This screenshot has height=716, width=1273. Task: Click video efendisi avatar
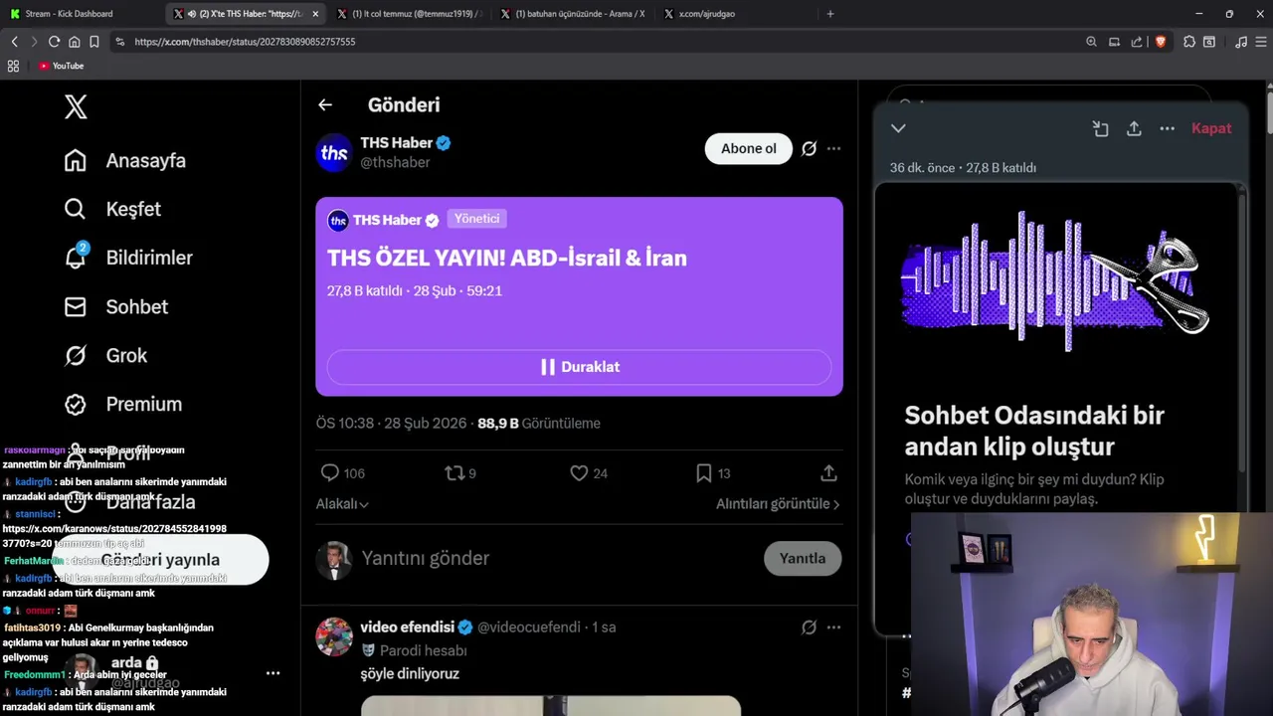pyautogui.click(x=334, y=636)
